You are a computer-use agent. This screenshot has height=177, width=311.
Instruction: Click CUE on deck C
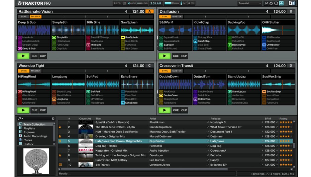tap(34, 110)
